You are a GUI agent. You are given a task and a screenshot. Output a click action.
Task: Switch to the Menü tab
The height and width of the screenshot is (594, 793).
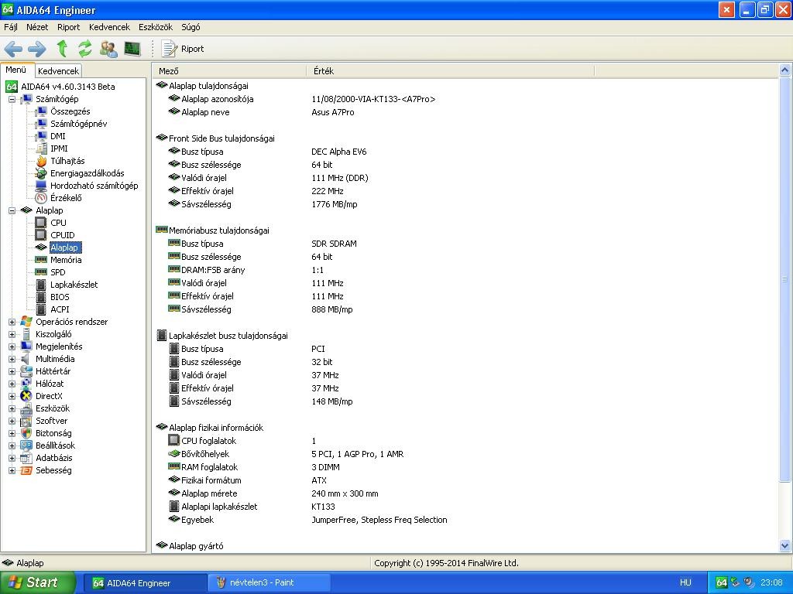click(16, 70)
